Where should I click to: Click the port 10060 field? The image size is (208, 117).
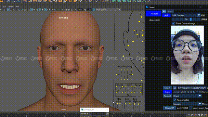183,108
